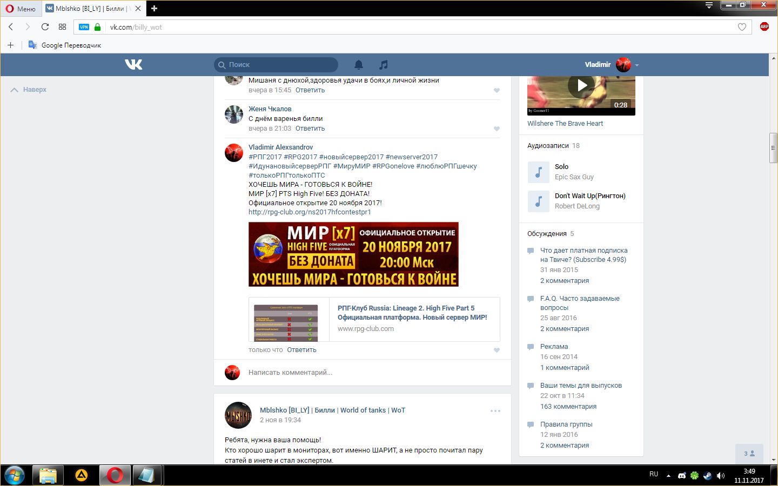Viewport: 778px width, 486px height.
Task: Reload the current page
Action: [45, 27]
